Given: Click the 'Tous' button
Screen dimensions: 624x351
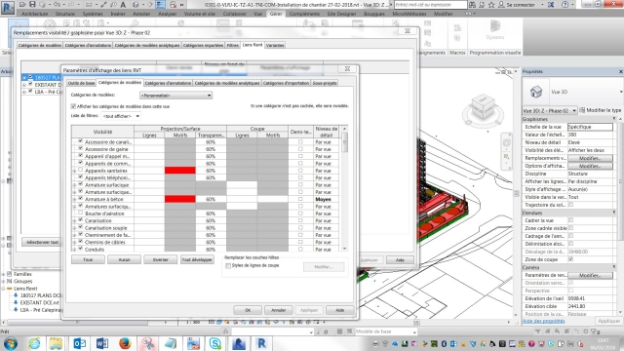Looking at the screenshot, I should pyautogui.click(x=88, y=260).
